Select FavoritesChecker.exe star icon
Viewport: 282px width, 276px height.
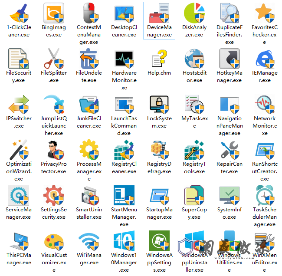click(265, 13)
